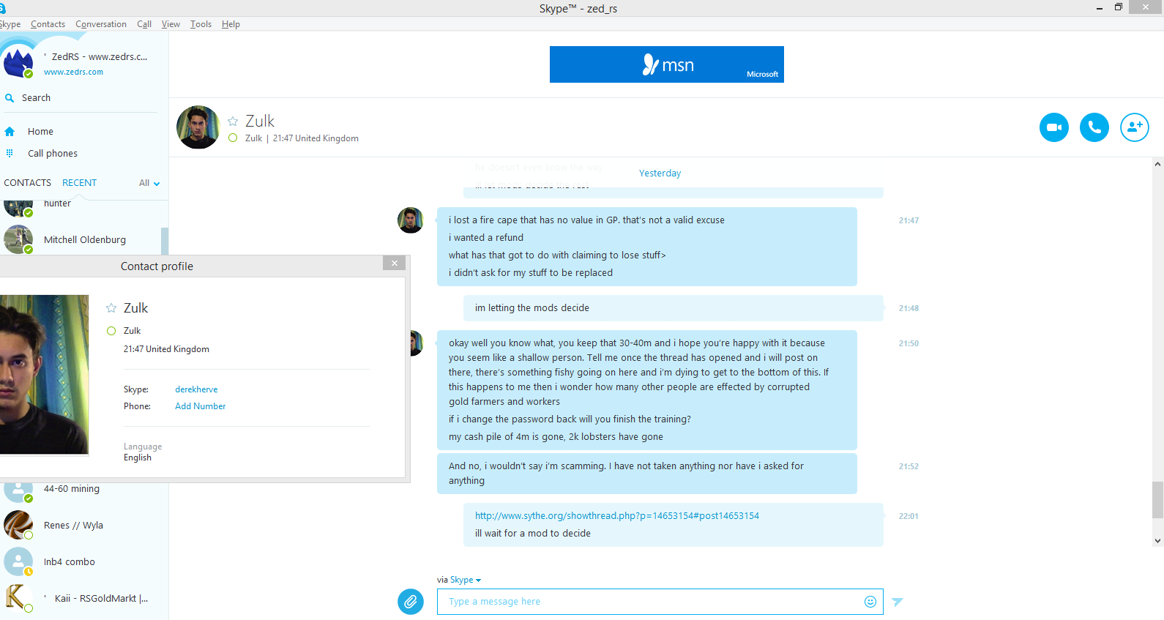Click the Mitchell Oldenburg contact avatar

(x=18, y=239)
